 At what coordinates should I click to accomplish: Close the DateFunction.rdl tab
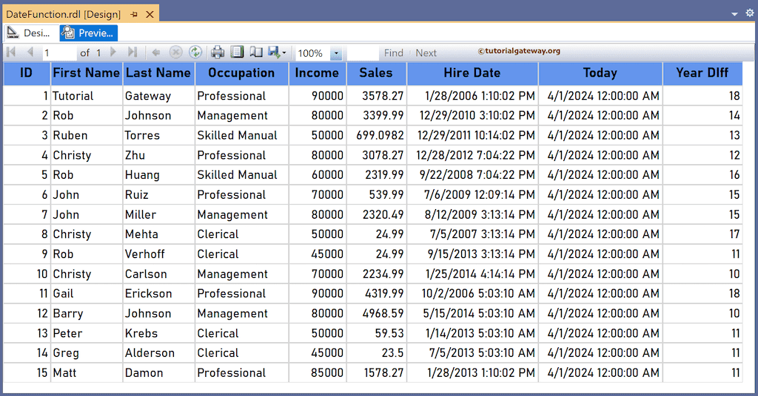(150, 15)
